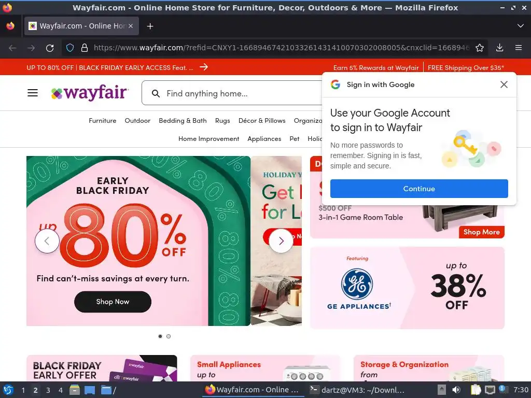Open 3-in-1 Game Room Table deal
The height and width of the screenshot is (398, 531).
tap(361, 217)
